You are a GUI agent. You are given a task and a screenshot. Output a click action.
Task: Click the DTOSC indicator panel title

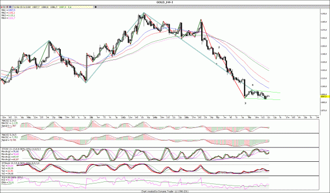coord(21,149)
